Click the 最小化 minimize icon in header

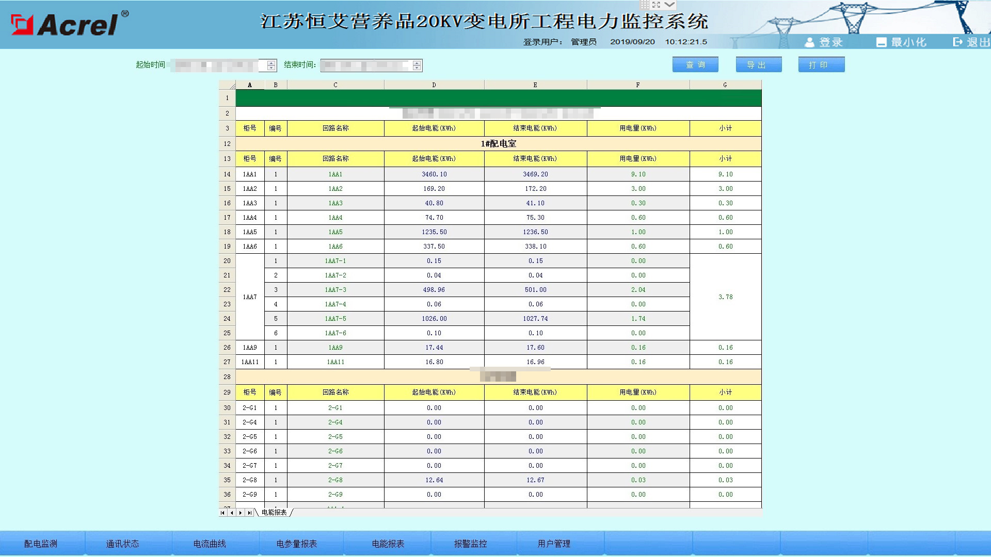pos(881,42)
